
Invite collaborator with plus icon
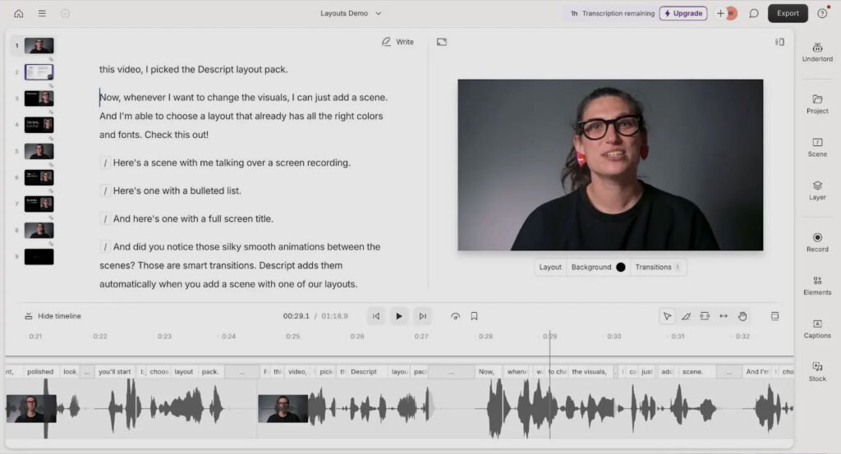coord(720,13)
